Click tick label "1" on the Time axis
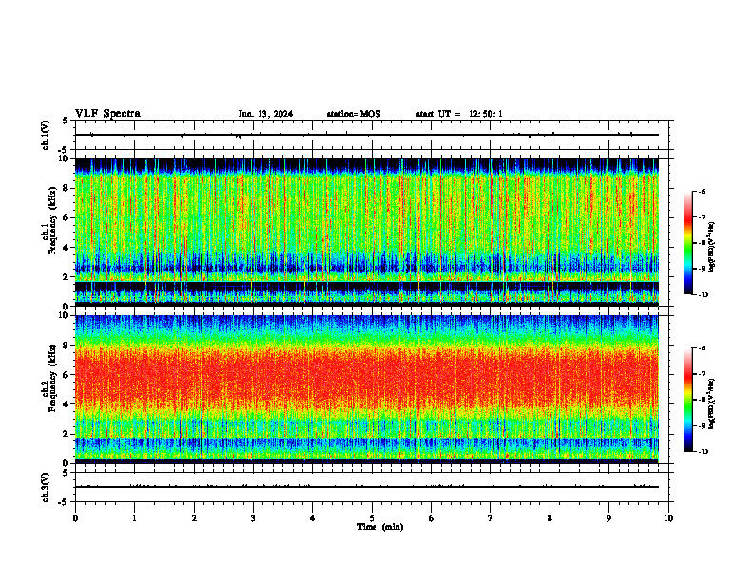Viewport: 753px width, 581px height. [x=134, y=518]
